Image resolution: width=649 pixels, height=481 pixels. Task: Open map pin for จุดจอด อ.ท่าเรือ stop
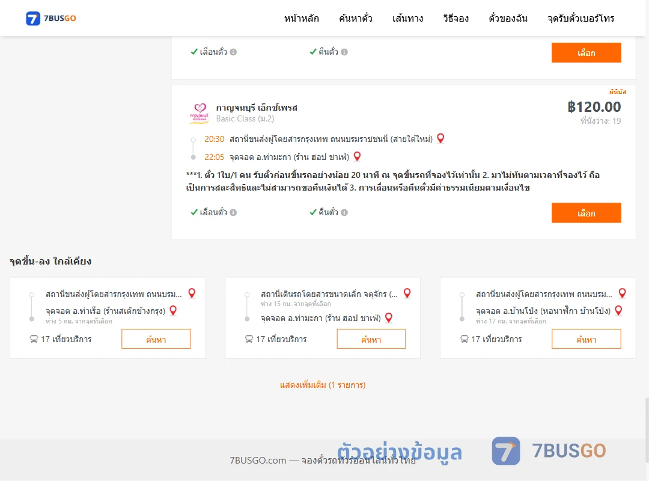(174, 310)
